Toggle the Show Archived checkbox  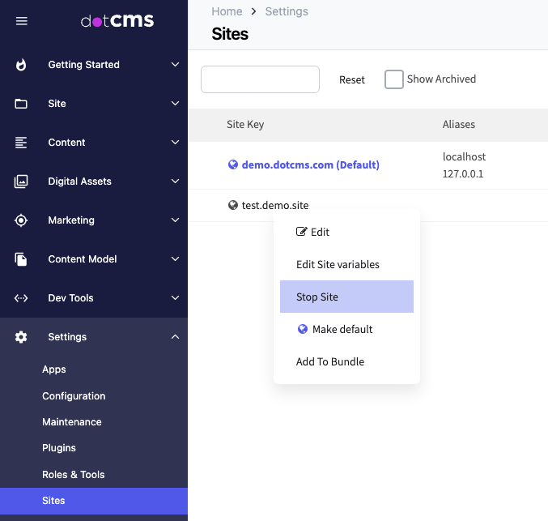pyautogui.click(x=393, y=79)
